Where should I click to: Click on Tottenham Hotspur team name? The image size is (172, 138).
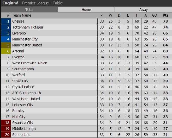28,27
